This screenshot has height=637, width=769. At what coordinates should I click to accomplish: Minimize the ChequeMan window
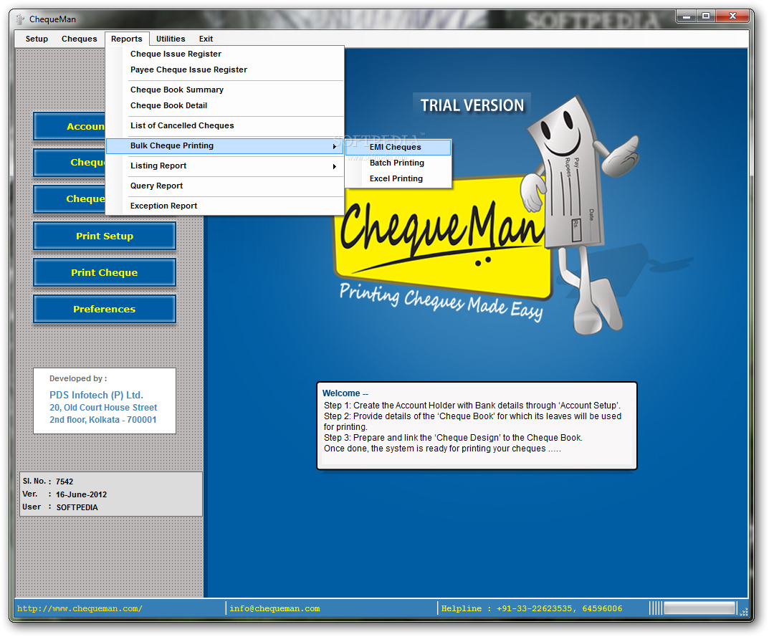[687, 16]
